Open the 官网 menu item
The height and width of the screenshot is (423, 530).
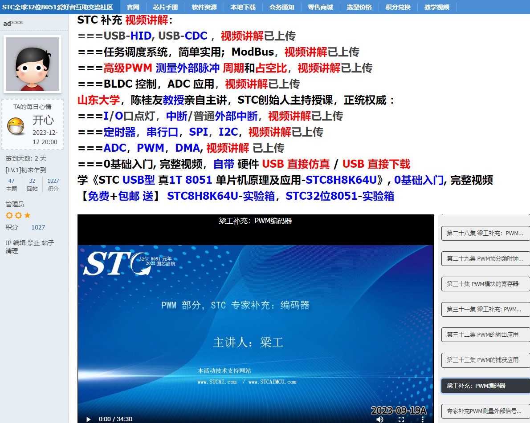click(133, 7)
